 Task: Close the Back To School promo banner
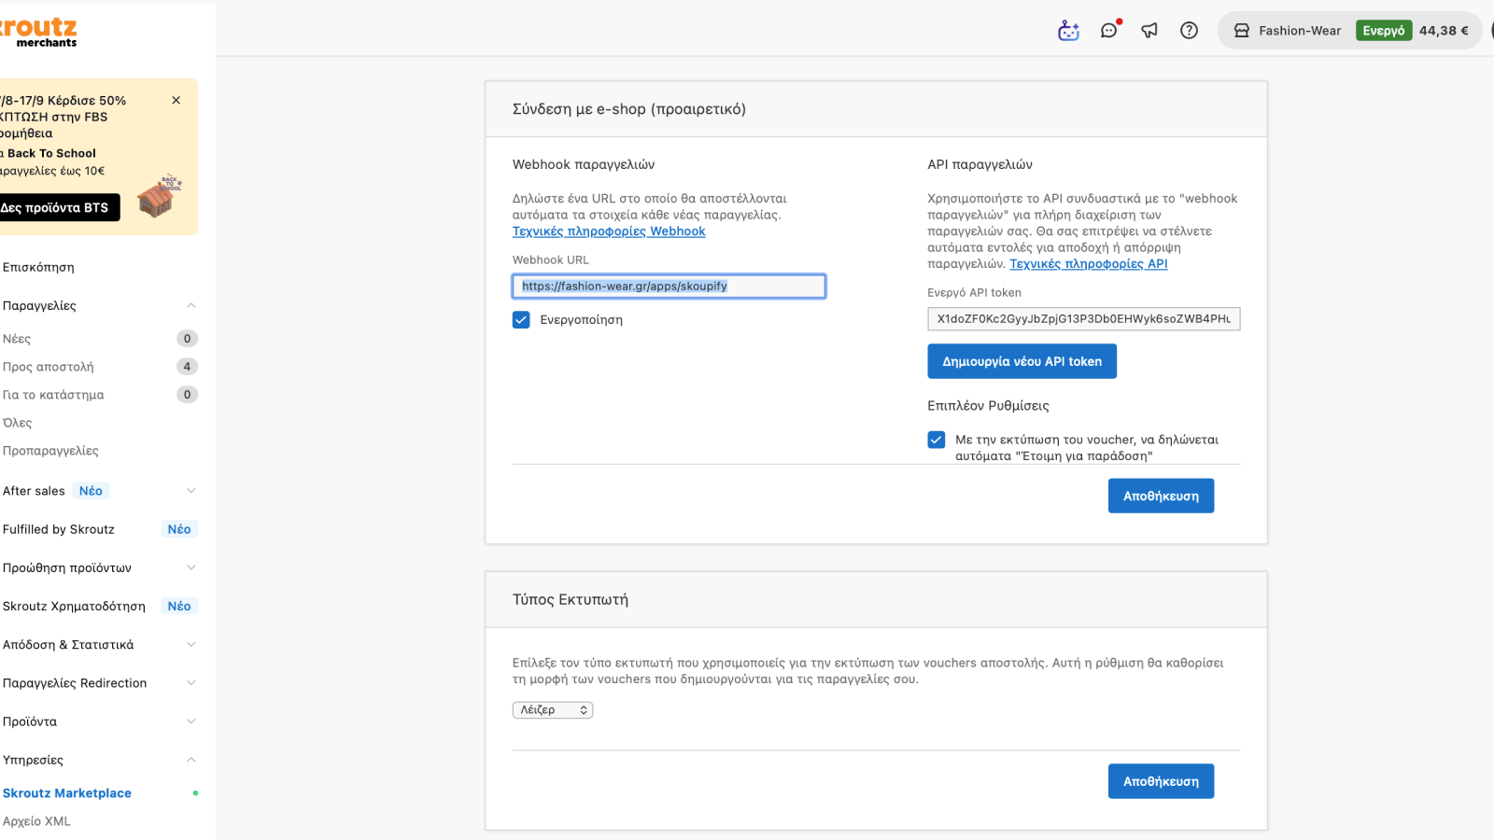(x=176, y=100)
